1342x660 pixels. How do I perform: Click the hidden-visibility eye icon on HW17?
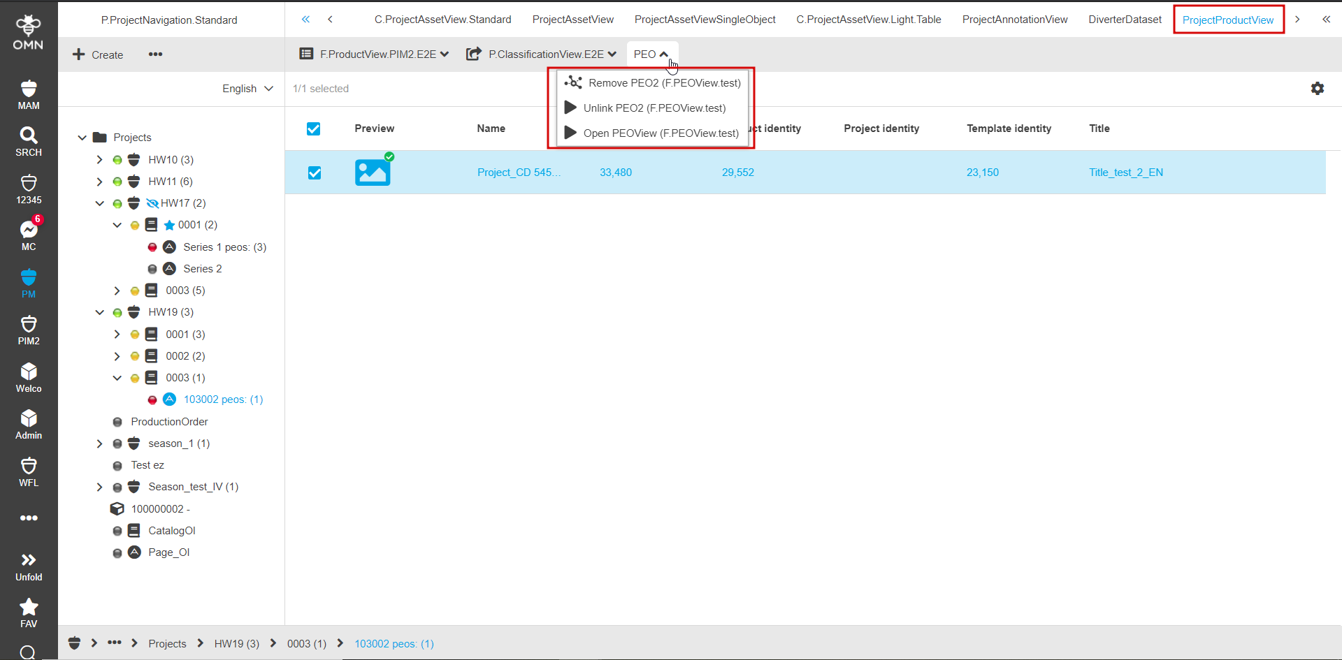tap(153, 203)
